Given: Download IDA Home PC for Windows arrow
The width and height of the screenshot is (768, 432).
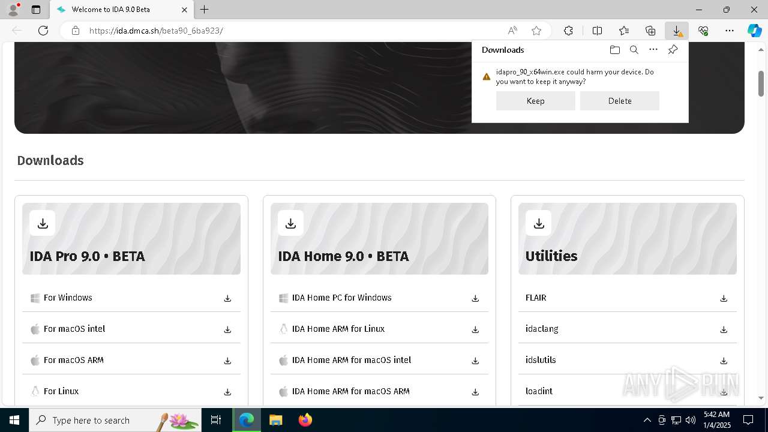Looking at the screenshot, I should (x=475, y=298).
